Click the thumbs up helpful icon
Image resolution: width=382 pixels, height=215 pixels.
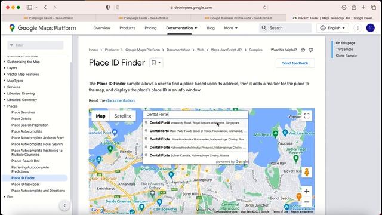click(x=303, y=50)
